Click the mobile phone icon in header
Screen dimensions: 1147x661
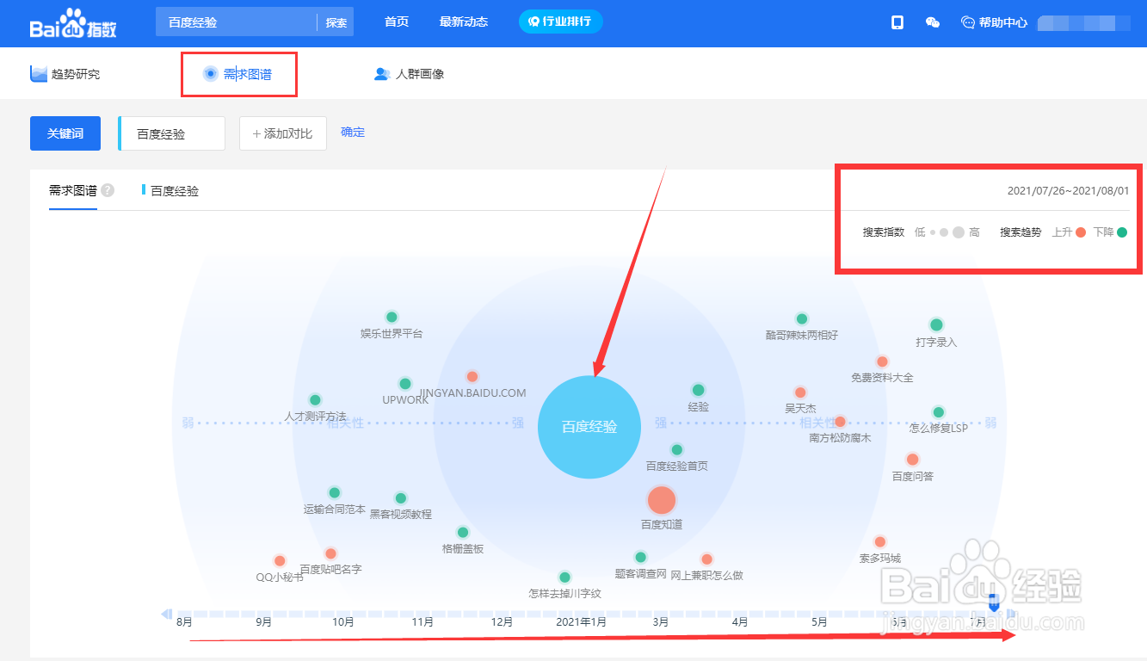[x=897, y=22]
